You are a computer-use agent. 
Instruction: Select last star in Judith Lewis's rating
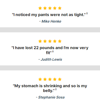60,41
